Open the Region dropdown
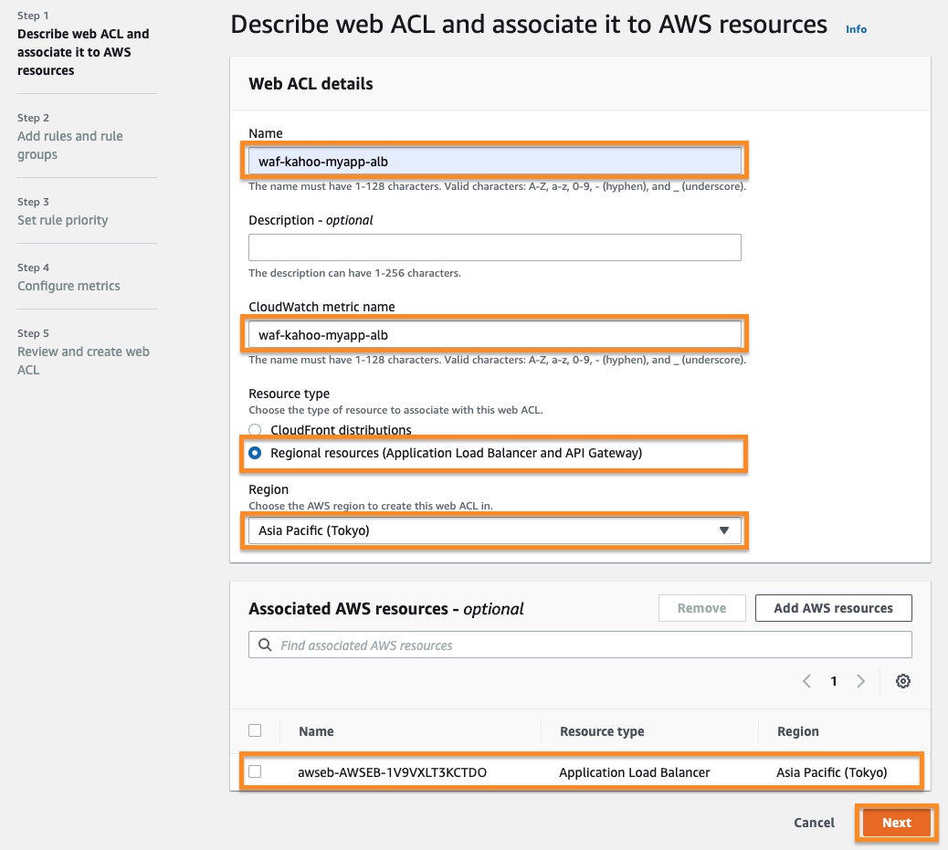This screenshot has height=850, width=948. (493, 530)
